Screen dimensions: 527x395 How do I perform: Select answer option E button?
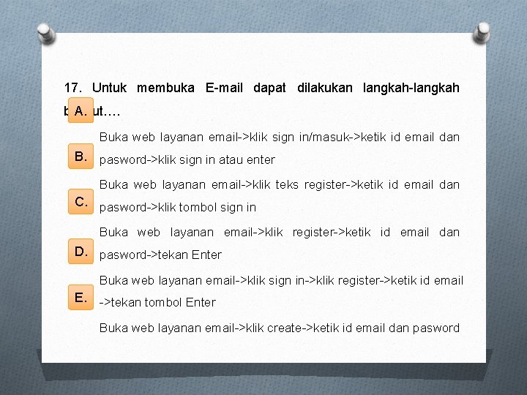(81, 297)
